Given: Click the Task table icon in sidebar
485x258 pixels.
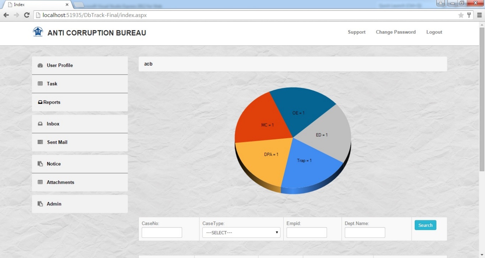Looking at the screenshot, I should coord(40,84).
